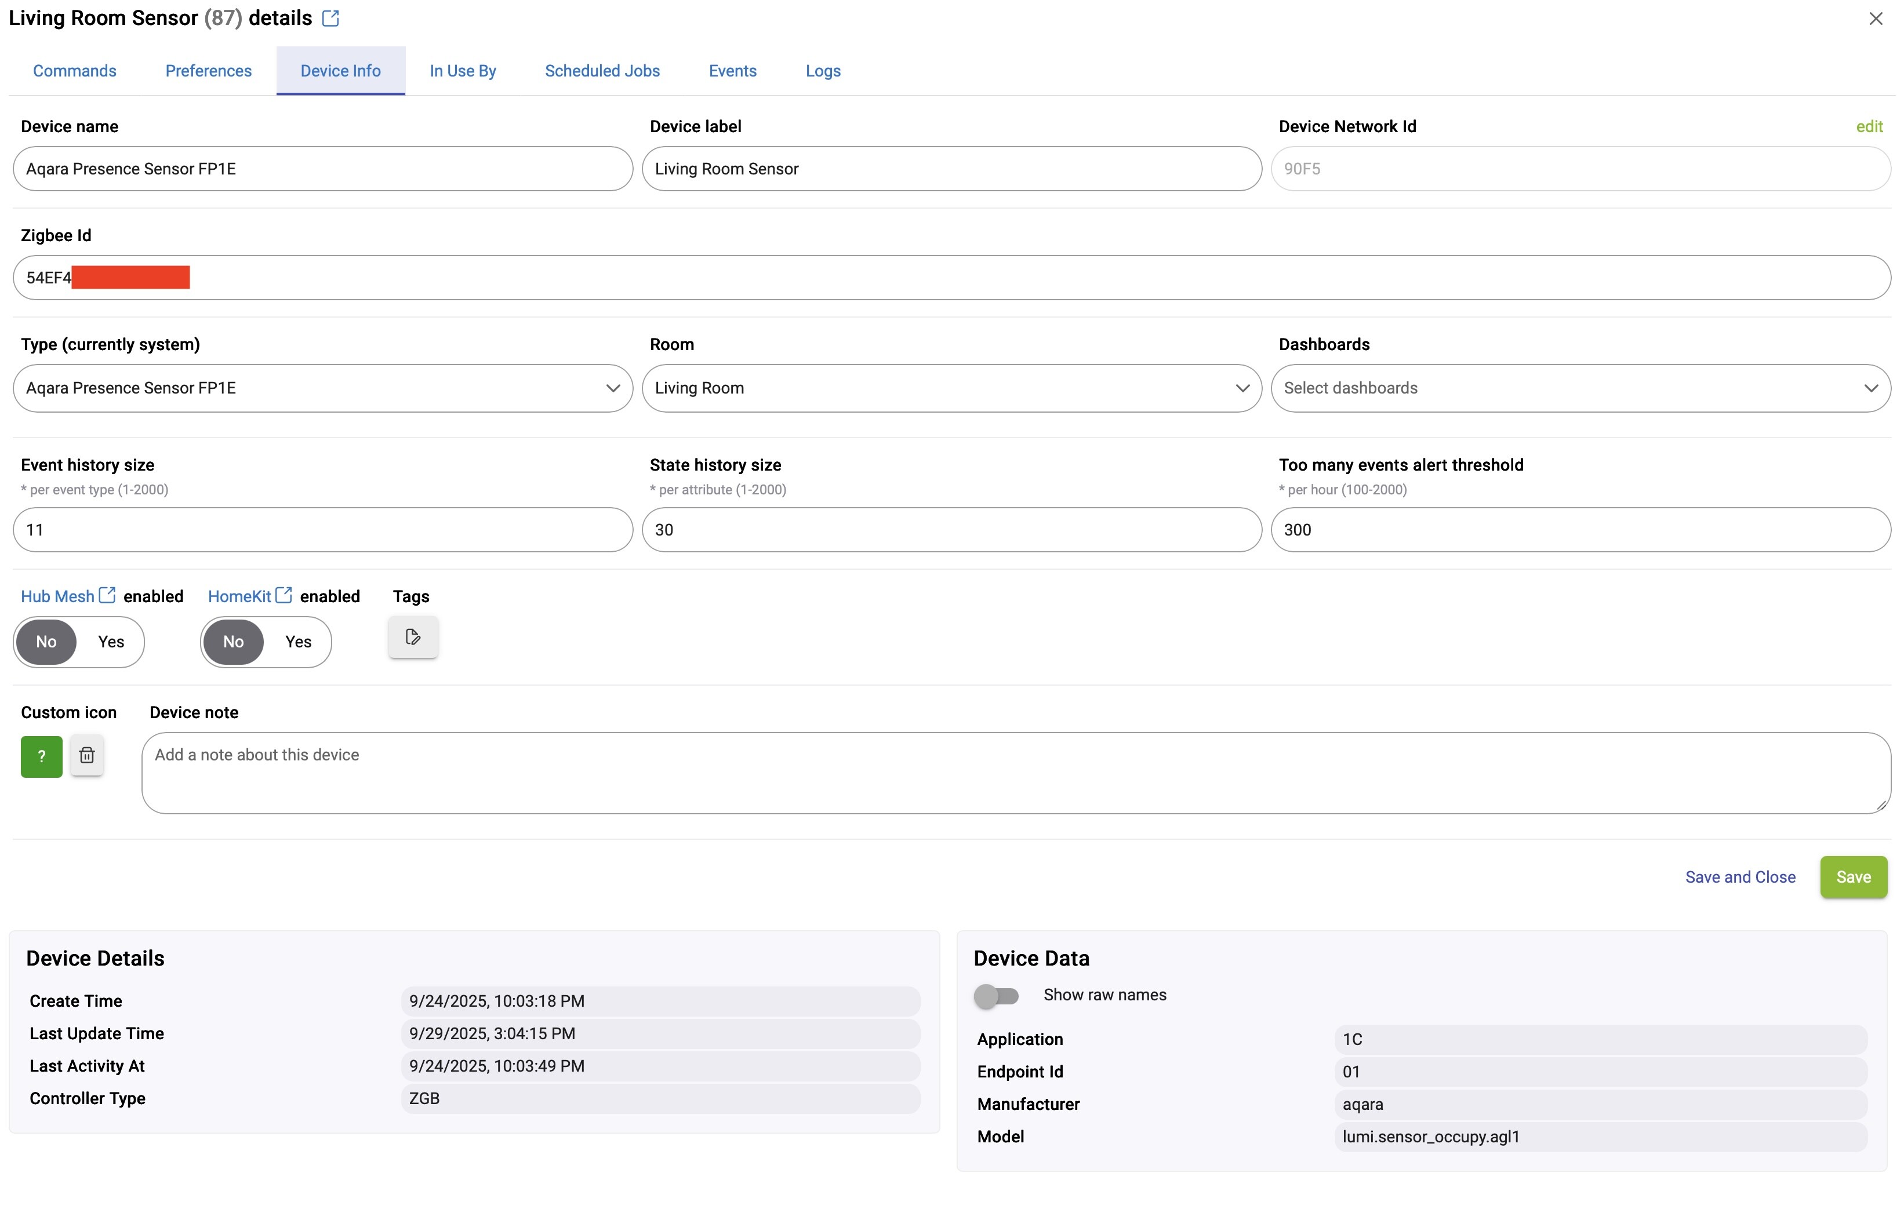The image size is (1904, 1209).
Task: Toggle Show raw names switch
Action: click(x=995, y=996)
